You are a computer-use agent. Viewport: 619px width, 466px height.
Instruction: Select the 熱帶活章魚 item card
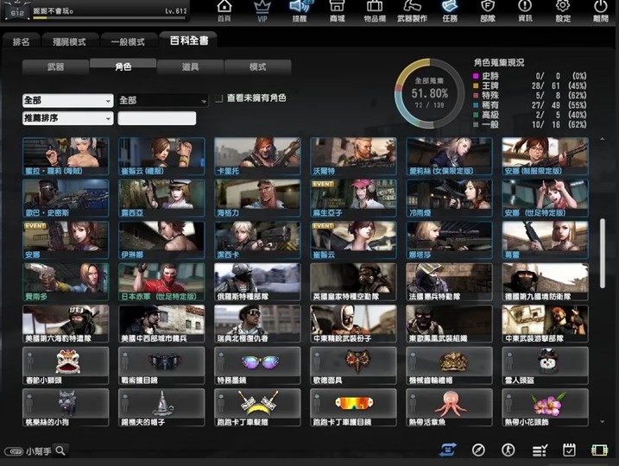tap(449, 407)
